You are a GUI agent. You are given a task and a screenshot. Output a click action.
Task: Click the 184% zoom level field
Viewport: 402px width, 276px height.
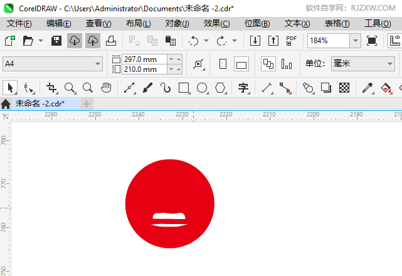(329, 41)
